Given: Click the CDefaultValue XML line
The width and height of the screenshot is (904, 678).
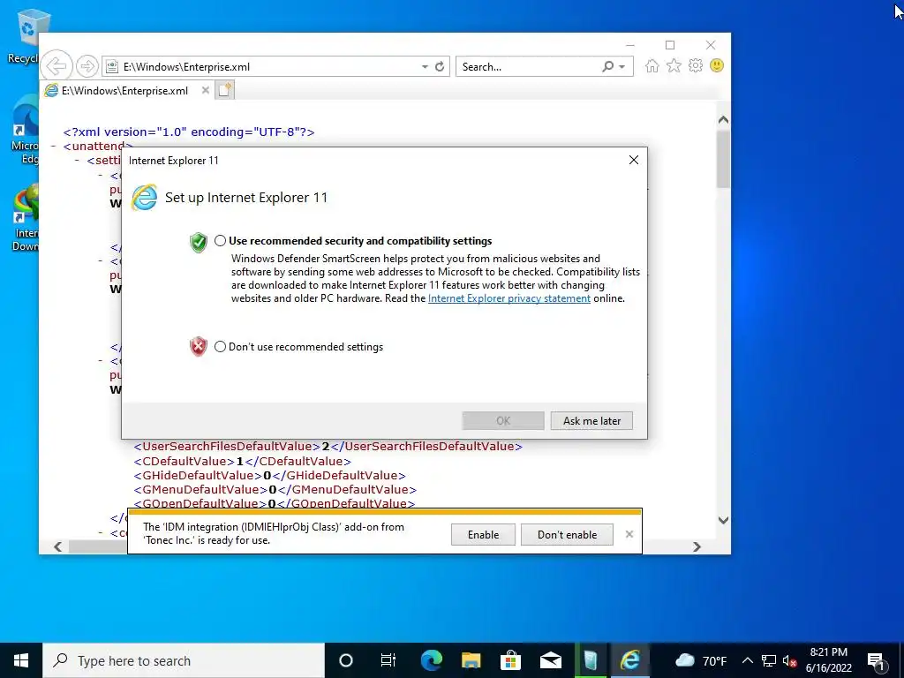Looking at the screenshot, I should pos(242,461).
